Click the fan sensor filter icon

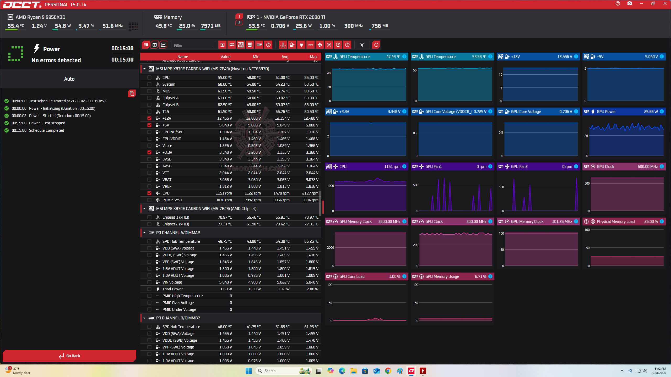(320, 45)
